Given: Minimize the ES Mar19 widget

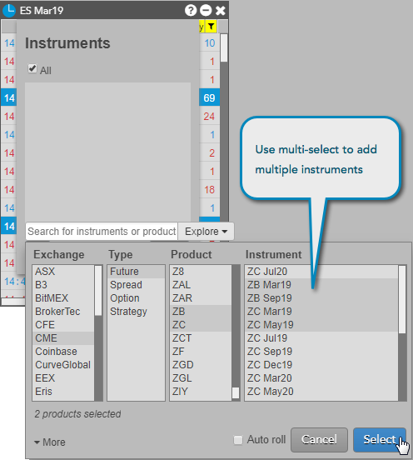Looking at the screenshot, I should coord(206,11).
